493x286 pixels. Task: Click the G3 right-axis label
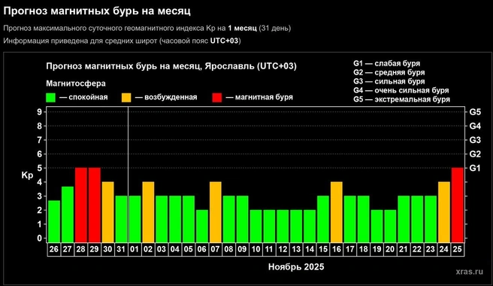[x=475, y=140]
